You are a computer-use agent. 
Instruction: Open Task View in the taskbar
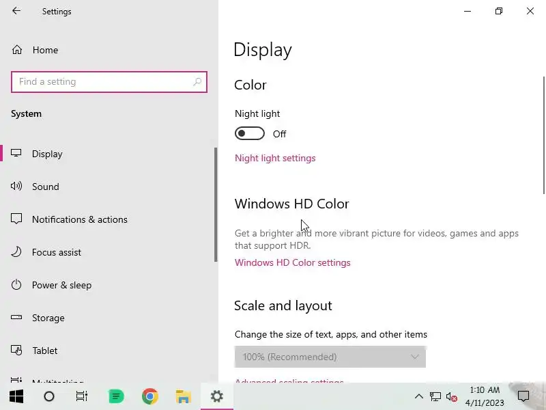pyautogui.click(x=82, y=396)
